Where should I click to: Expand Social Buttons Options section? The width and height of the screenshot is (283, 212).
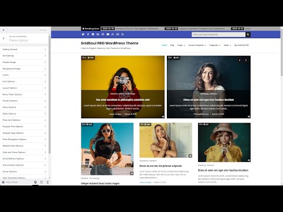[x=24, y=158]
